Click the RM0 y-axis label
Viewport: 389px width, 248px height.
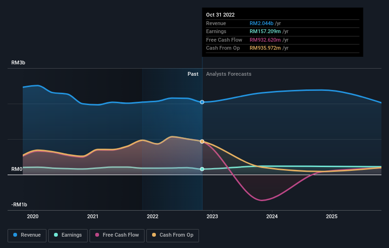click(x=17, y=169)
